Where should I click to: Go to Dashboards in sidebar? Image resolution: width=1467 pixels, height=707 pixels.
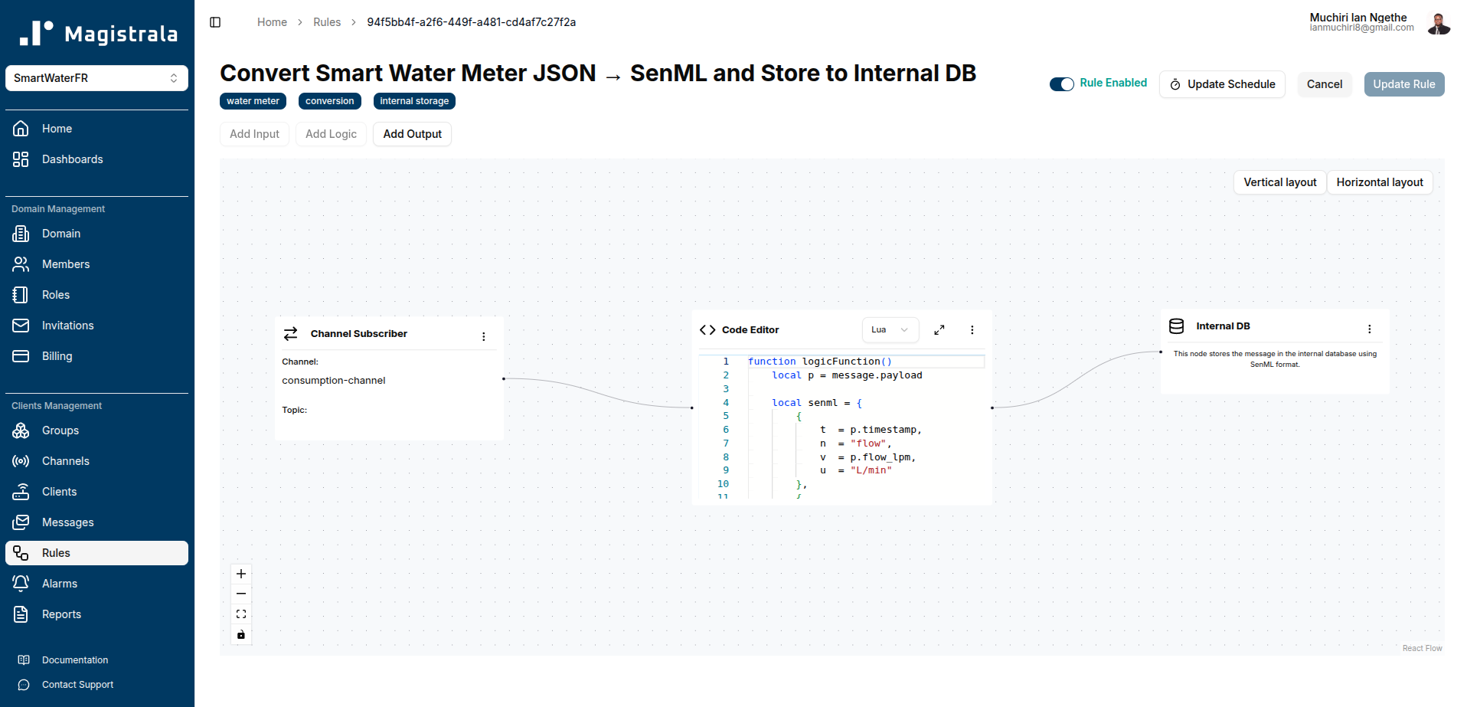point(72,159)
